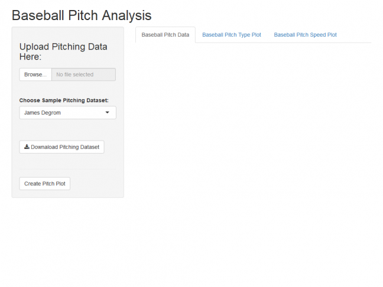The height and width of the screenshot is (287, 383).
Task: Select the Baseball Pitch Data tab
Action: click(x=165, y=35)
